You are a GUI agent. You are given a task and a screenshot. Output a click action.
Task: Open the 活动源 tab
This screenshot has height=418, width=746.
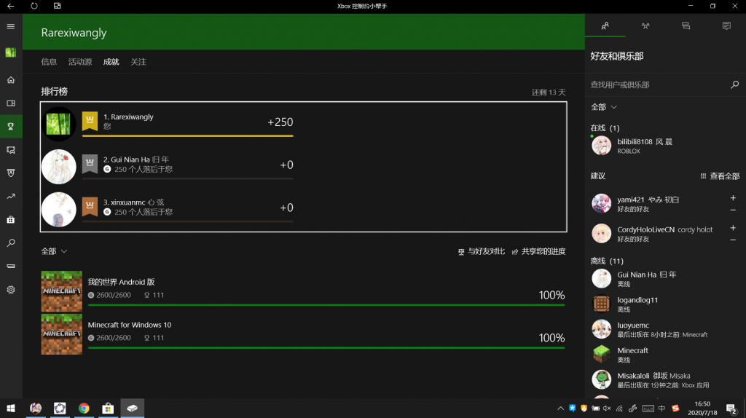(80, 62)
